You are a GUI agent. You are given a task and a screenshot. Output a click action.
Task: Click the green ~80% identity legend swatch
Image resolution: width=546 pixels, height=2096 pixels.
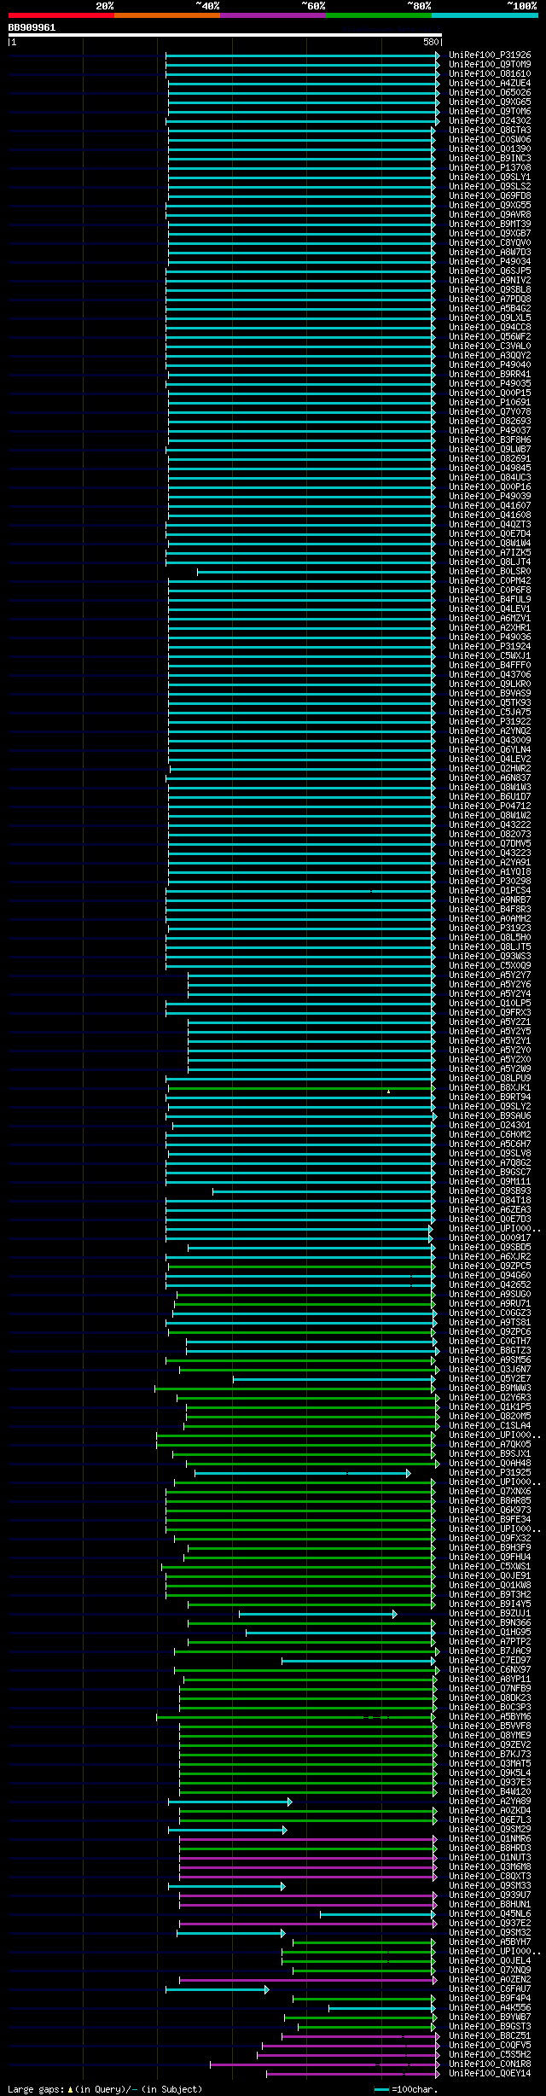378,15
